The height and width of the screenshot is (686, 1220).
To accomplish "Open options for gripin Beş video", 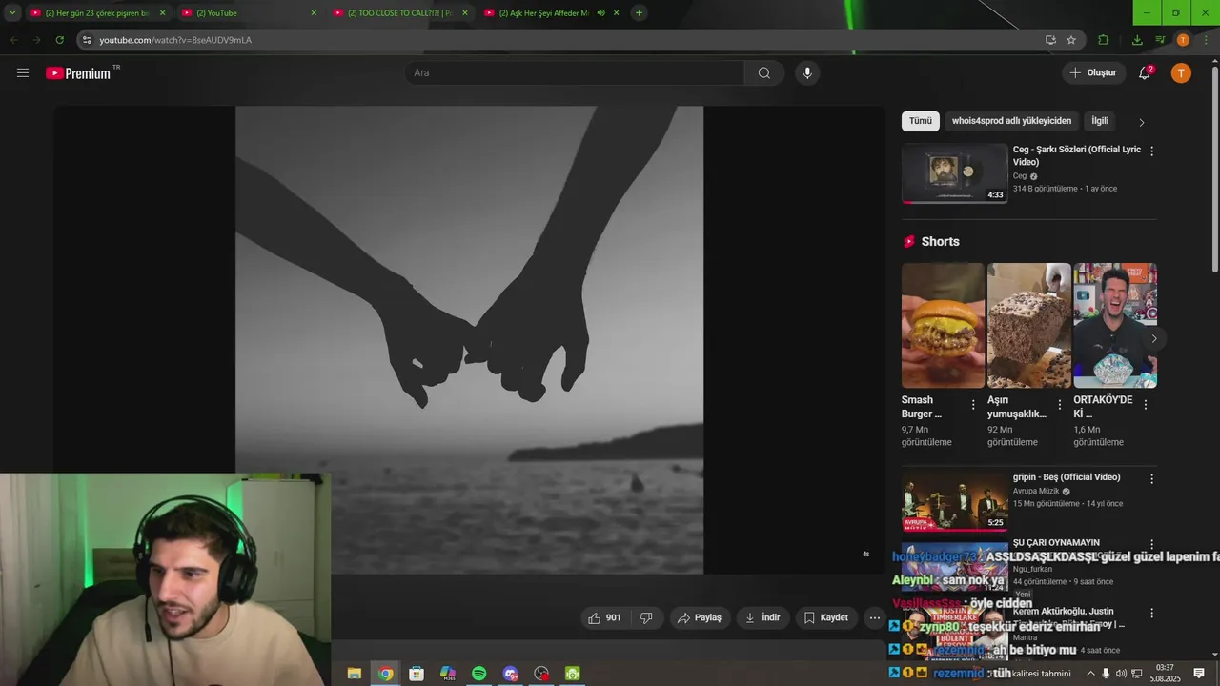I will coord(1151,478).
